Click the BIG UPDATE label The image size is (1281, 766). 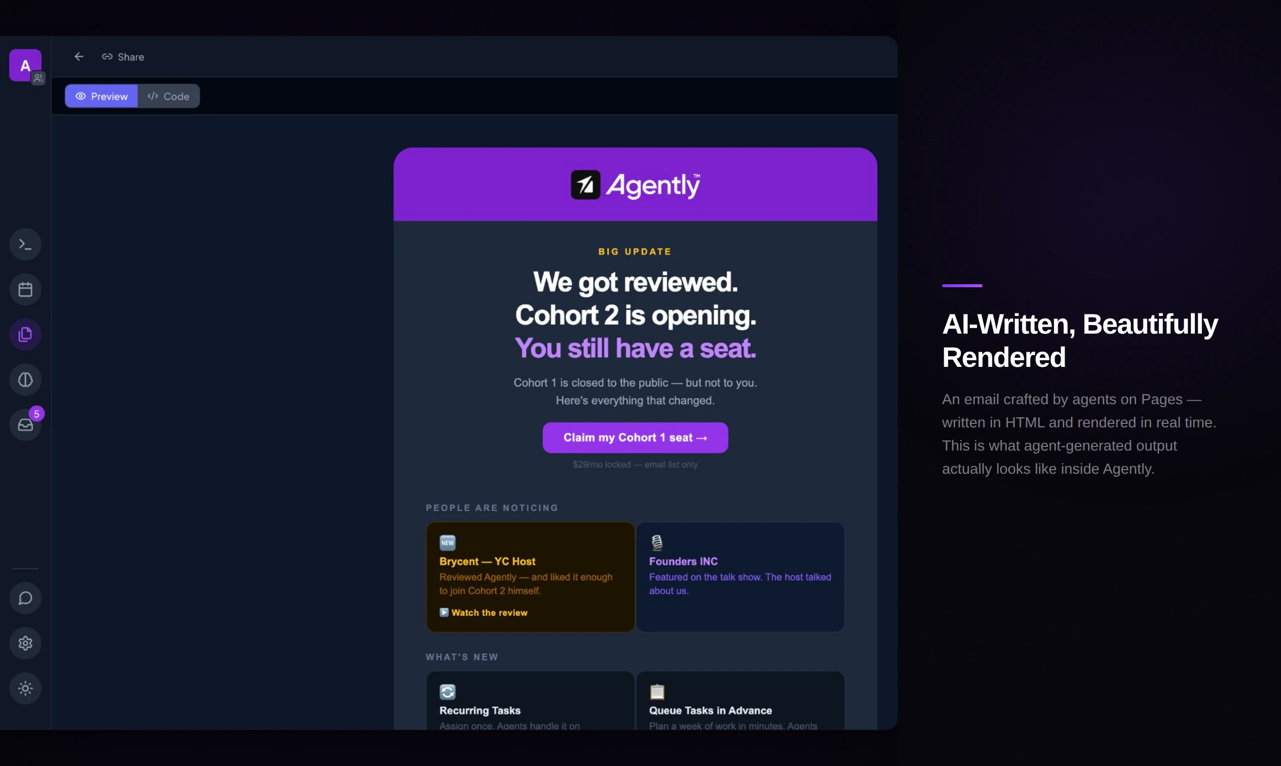[x=635, y=252]
